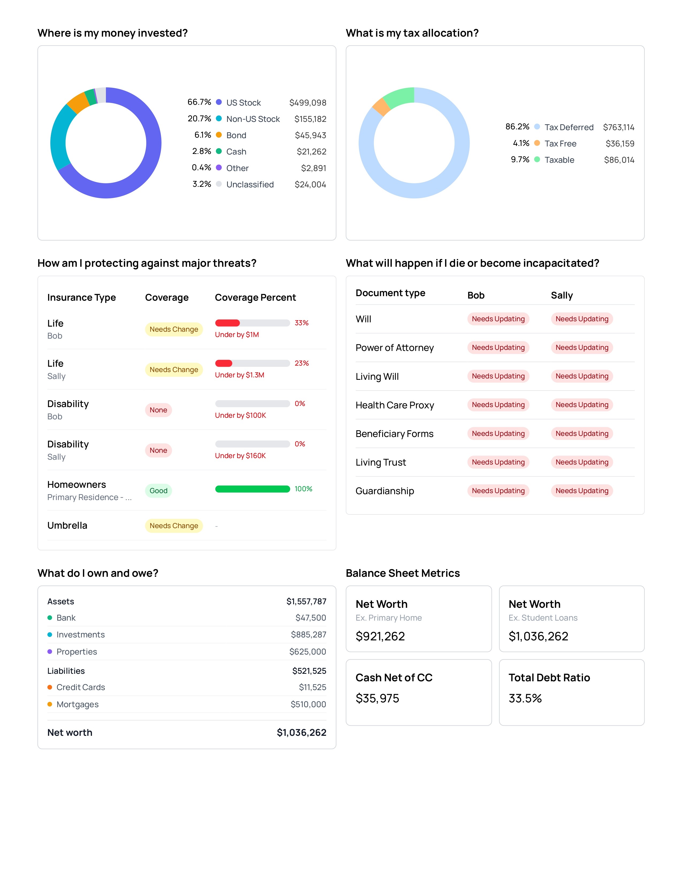Viewport: 682px width, 882px height.
Task: Click the Tax Deferred legend dot
Action: point(537,127)
